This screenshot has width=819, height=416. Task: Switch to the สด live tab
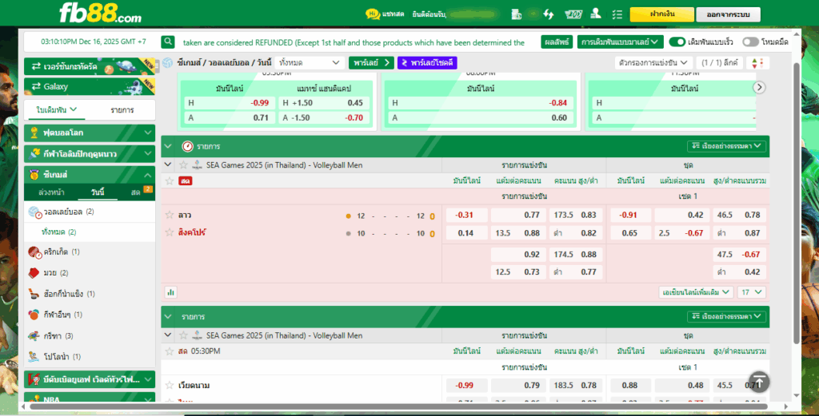(x=136, y=192)
